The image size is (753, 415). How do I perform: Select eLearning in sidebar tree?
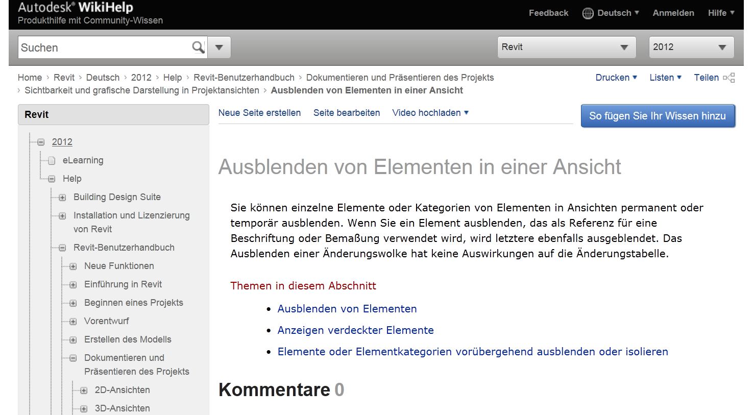(83, 160)
